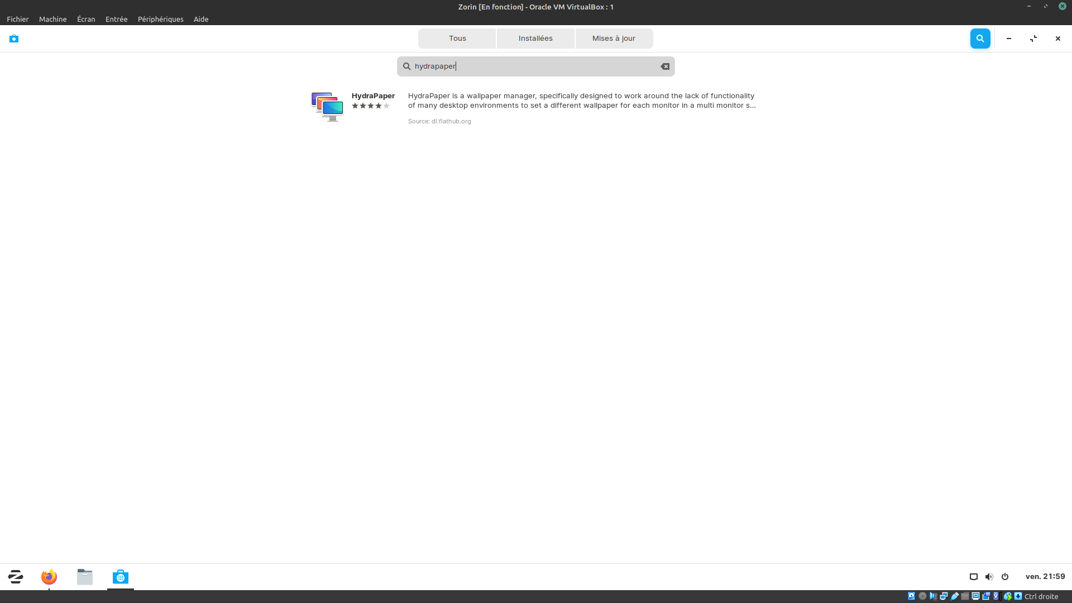Open the Mises à jour tab

point(614,39)
